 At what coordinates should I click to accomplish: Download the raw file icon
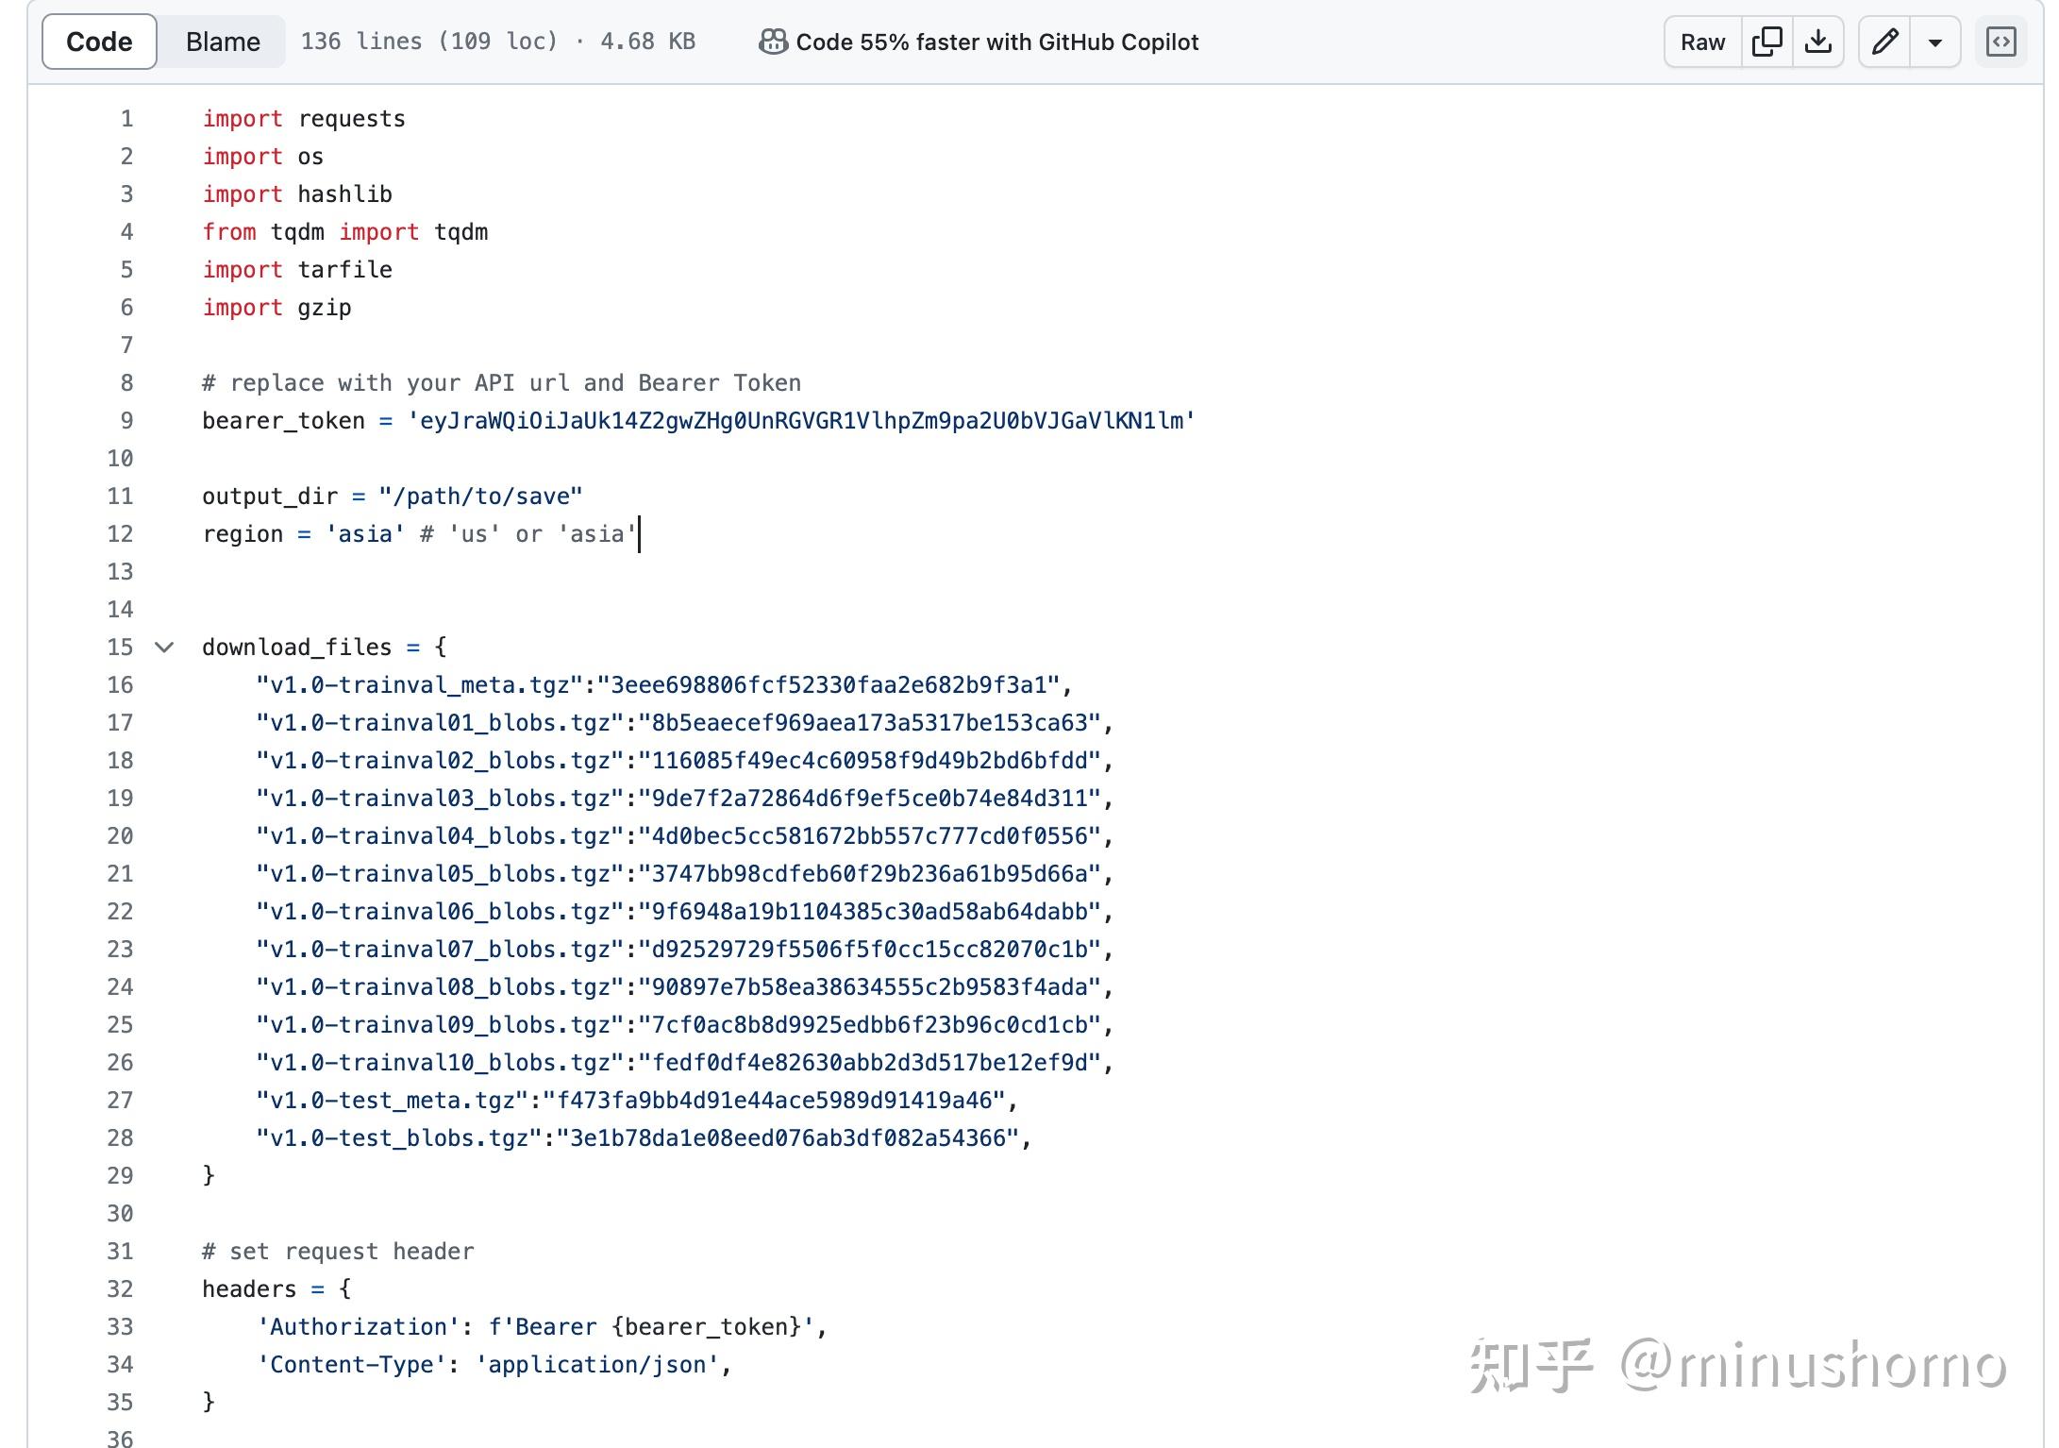[x=1817, y=42]
